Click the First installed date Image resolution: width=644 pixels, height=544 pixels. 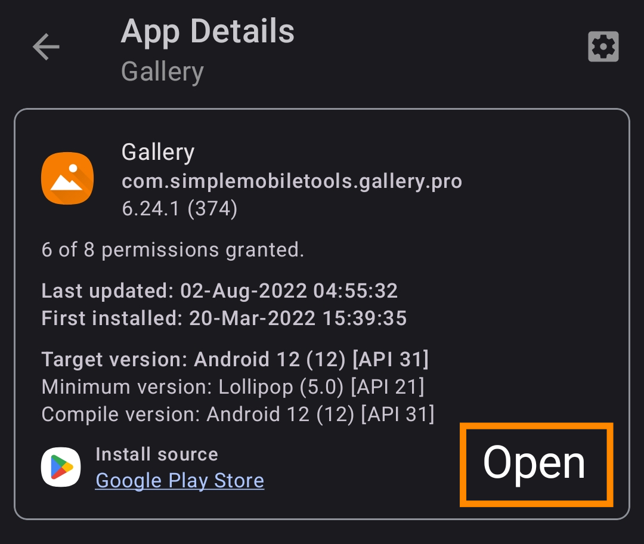[224, 318]
